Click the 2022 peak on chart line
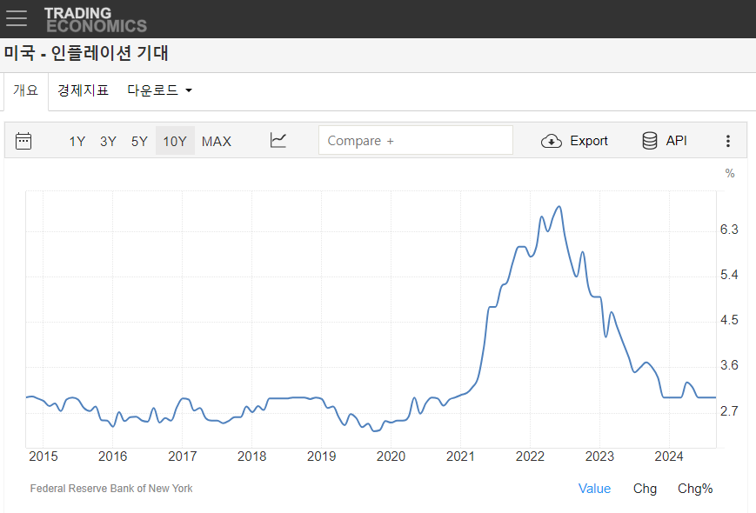 pyautogui.click(x=559, y=207)
